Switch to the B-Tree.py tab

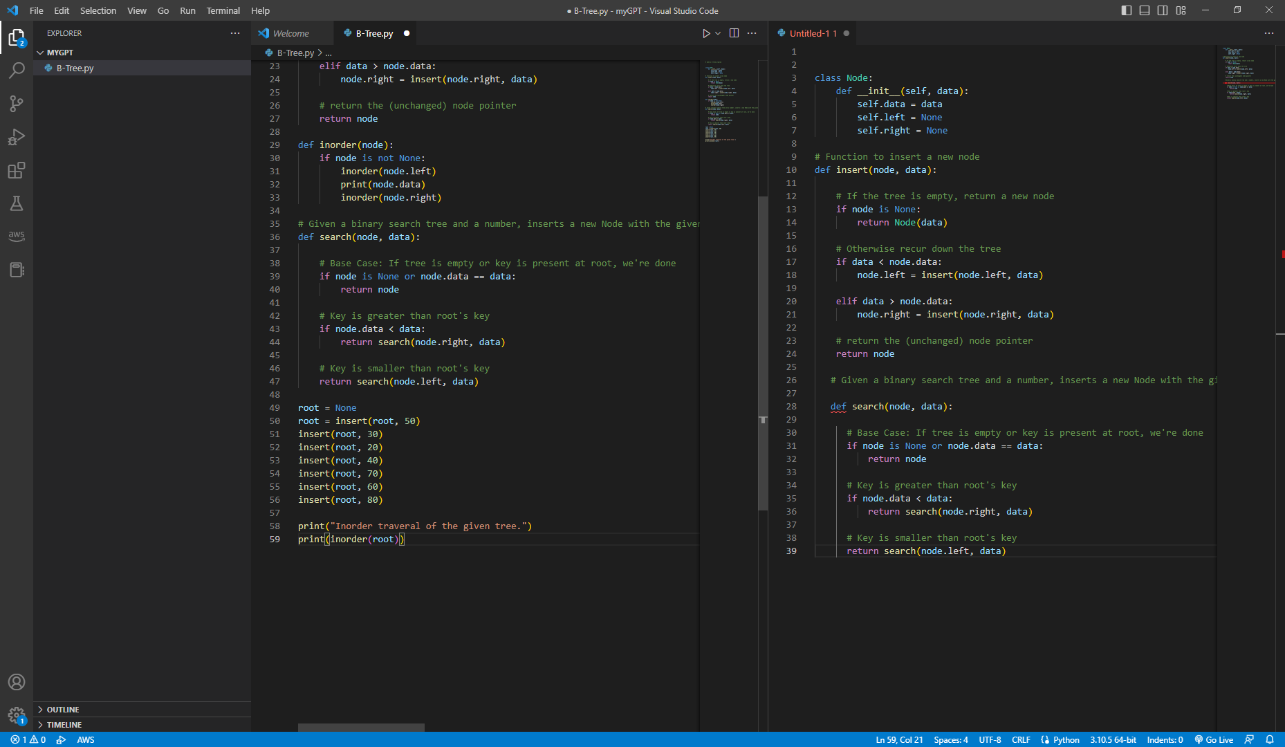tap(374, 33)
